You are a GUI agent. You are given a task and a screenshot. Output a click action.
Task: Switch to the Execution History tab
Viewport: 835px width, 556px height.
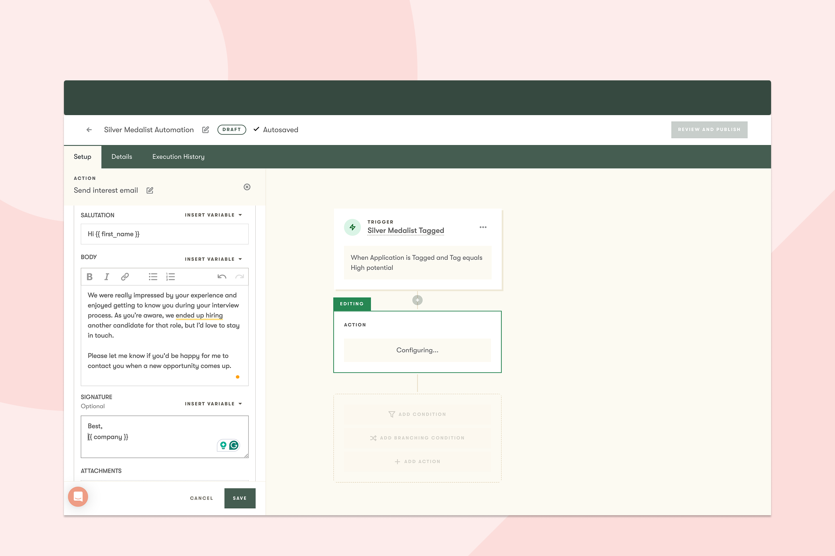pos(178,157)
